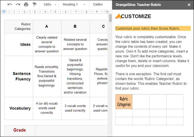
Task: Close the OrangeSlice Teacher Rubric sidebar
Action: [189, 5]
